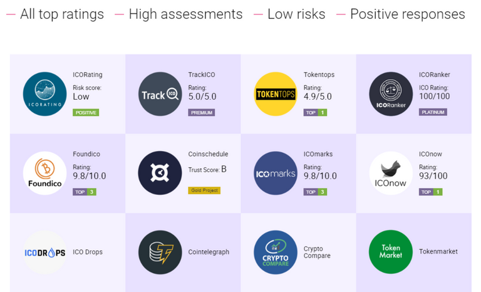Viewport: 481px width, 292px height.
Task: Click the Gold Project badge
Action: (204, 190)
